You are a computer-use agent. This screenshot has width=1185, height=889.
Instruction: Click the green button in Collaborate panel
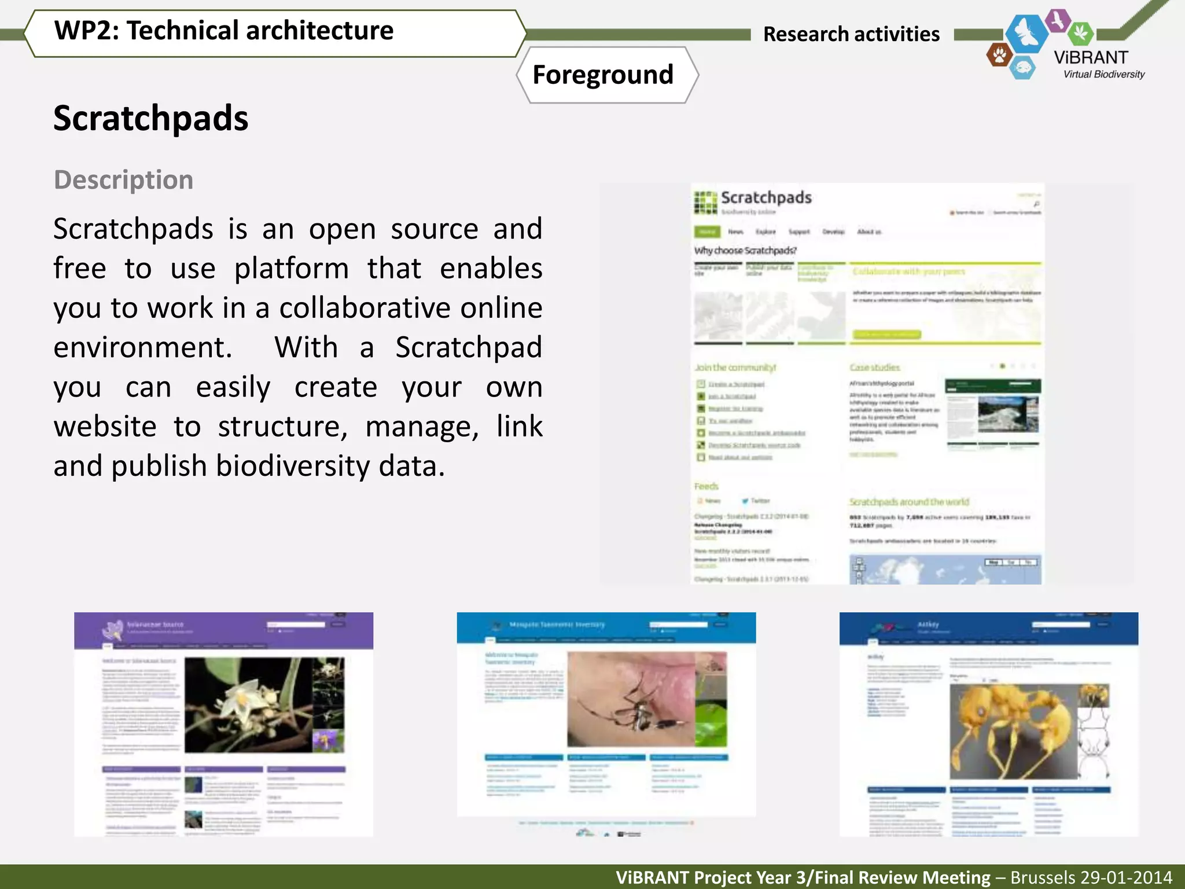[x=886, y=335]
